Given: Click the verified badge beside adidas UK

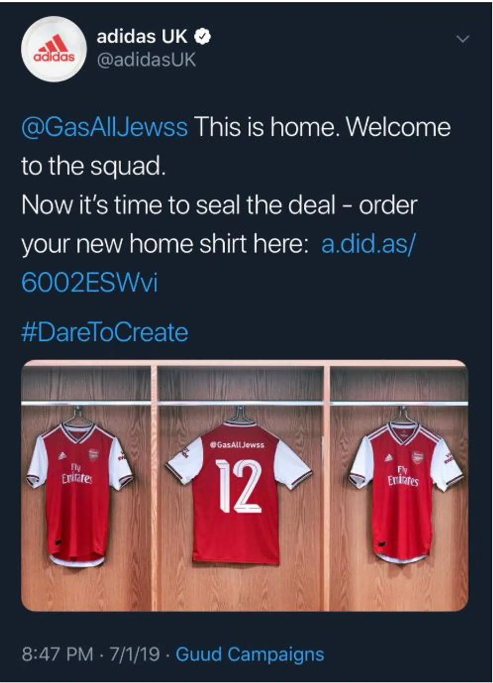Looking at the screenshot, I should click(x=203, y=36).
